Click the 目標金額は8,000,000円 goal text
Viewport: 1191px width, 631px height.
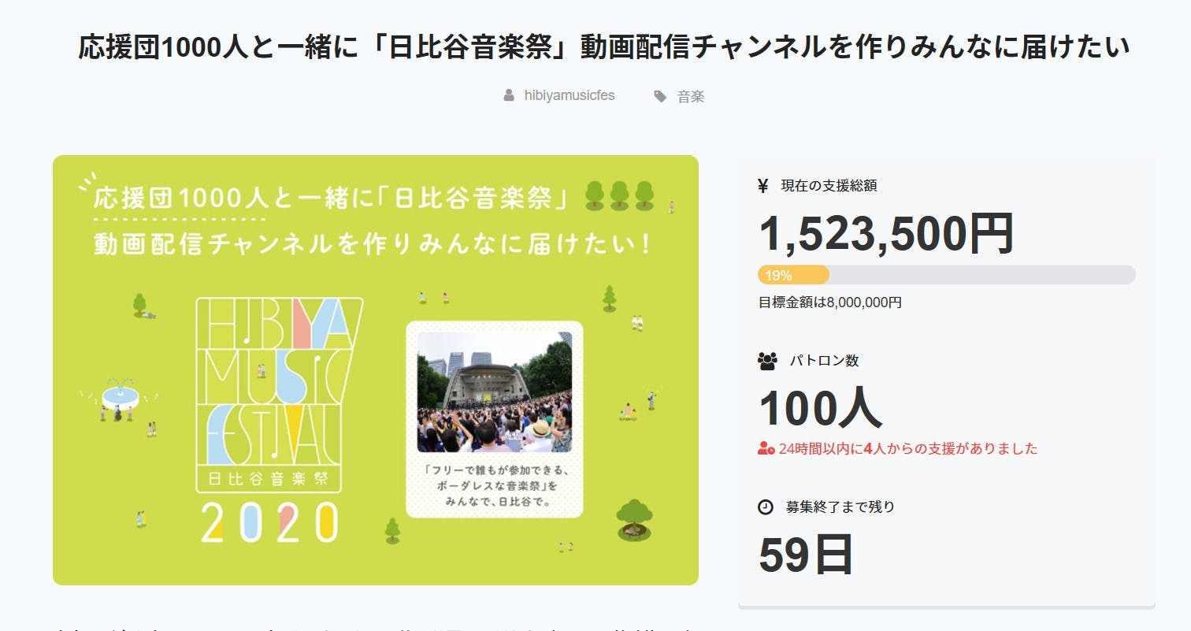click(829, 303)
